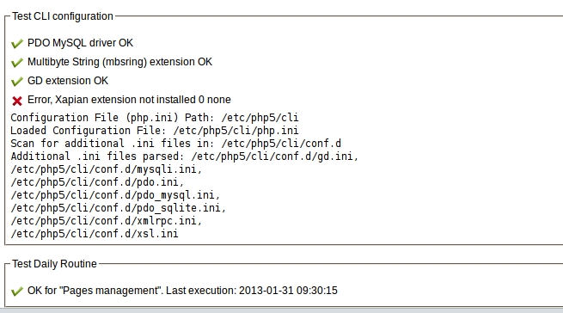Image resolution: width=563 pixels, height=313 pixels.
Task: Click the Pages management last execution text
Action: tap(182, 291)
